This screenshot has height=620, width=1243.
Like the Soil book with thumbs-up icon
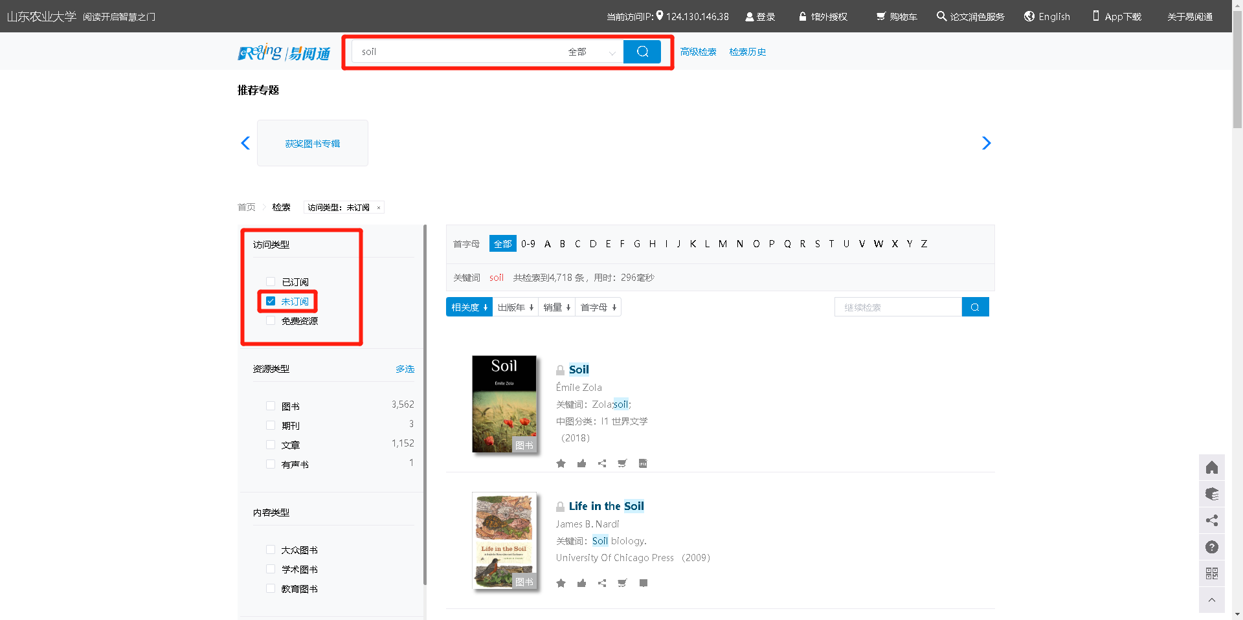(x=581, y=463)
